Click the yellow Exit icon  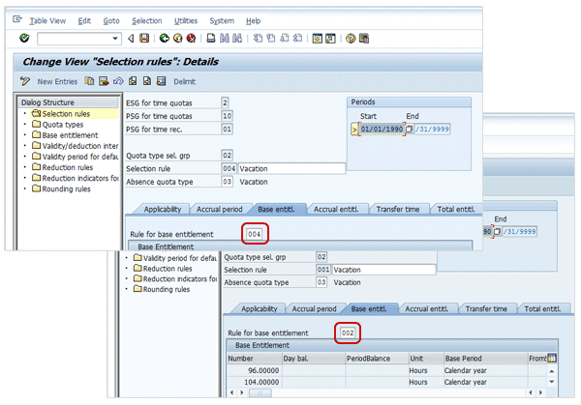click(178, 38)
